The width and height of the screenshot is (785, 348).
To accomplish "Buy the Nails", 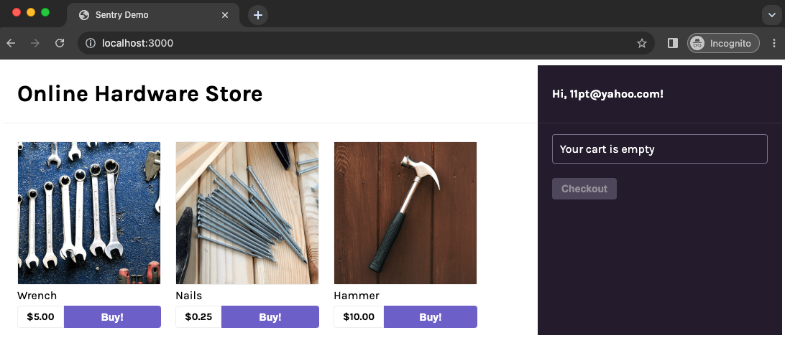I will coord(270,317).
